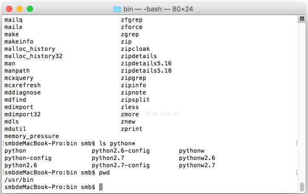308x194 pixels.
Task: Zoom the window using the green button
Action: tap(30, 8)
